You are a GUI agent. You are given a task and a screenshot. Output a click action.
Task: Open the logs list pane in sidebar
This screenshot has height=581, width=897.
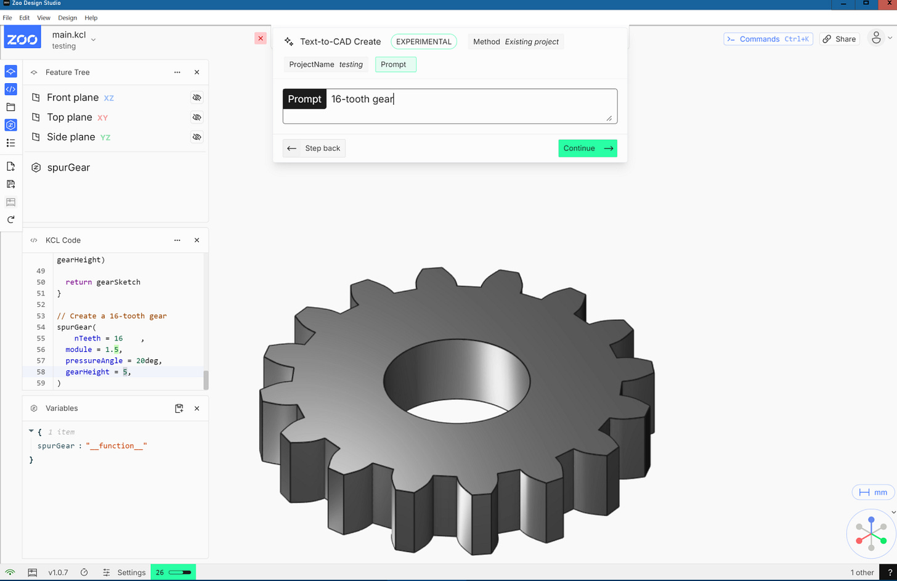(10, 143)
